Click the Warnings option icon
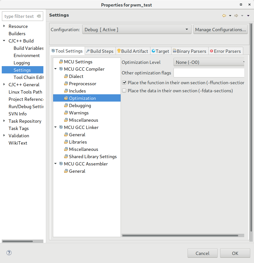 pos(66,113)
